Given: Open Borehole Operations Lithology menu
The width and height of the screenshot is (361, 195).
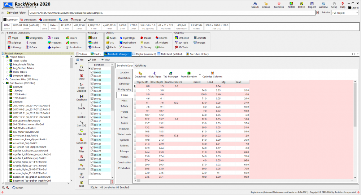Looking at the screenshot, I should click(x=14, y=47).
